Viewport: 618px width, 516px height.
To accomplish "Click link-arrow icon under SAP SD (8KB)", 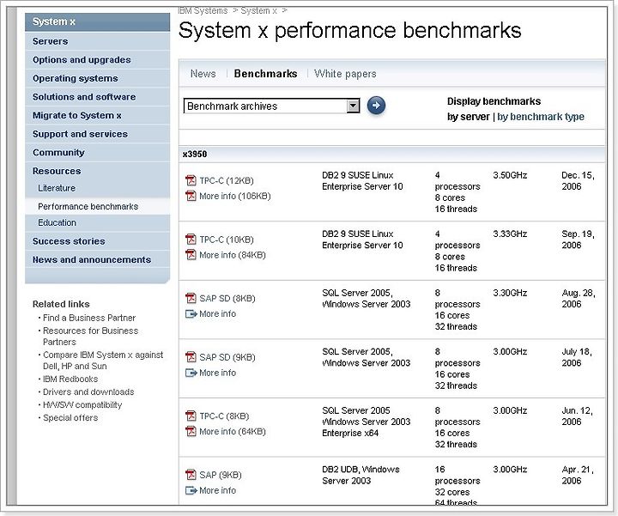I will (191, 313).
